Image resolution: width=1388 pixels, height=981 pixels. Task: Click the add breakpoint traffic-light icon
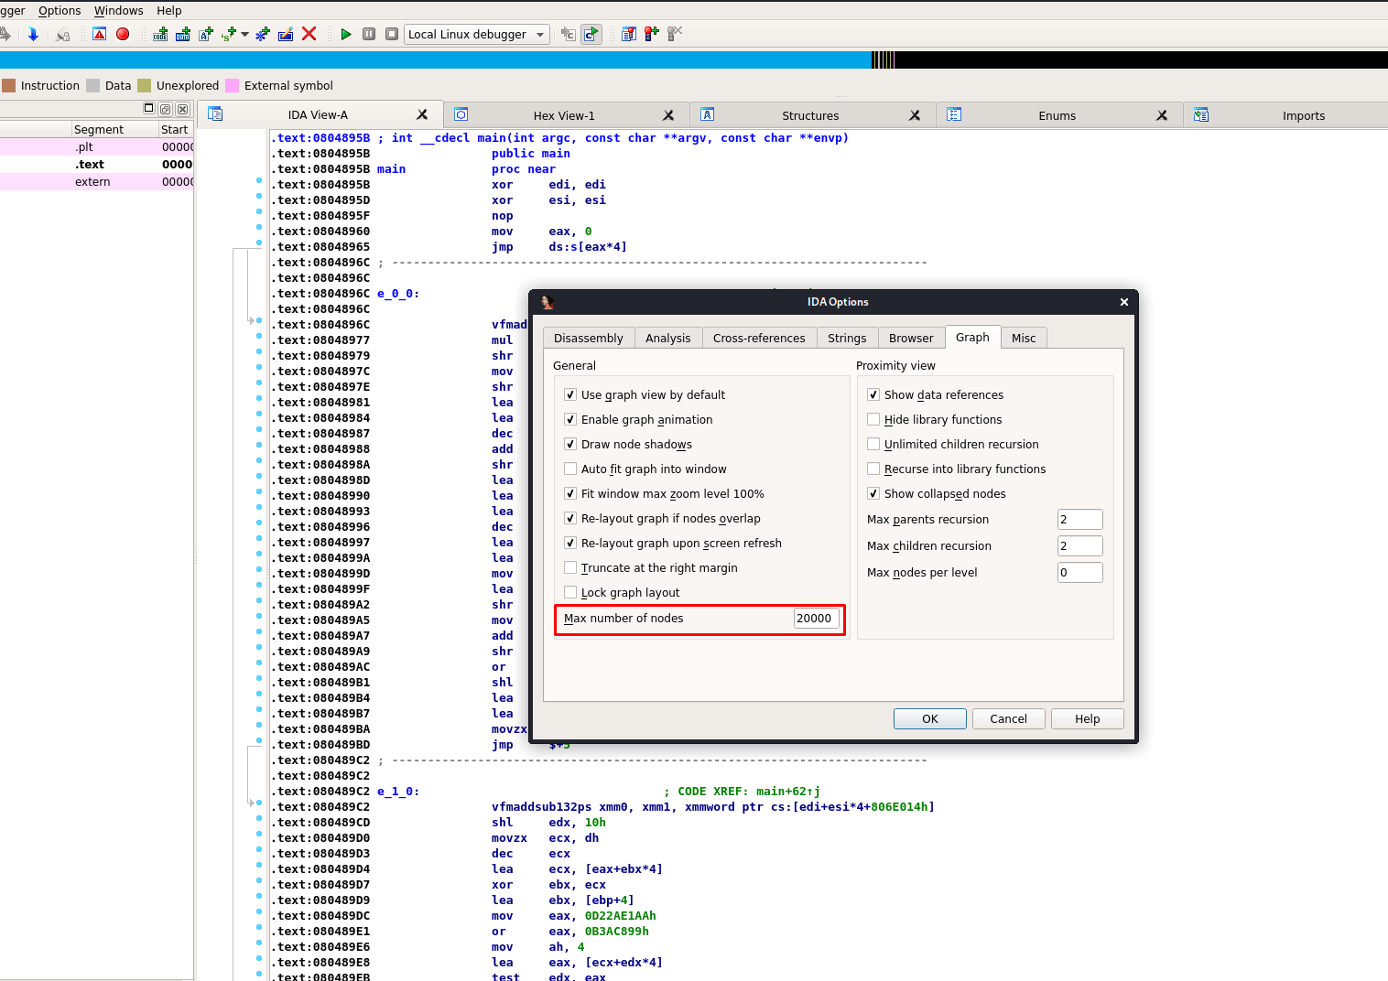click(x=652, y=34)
